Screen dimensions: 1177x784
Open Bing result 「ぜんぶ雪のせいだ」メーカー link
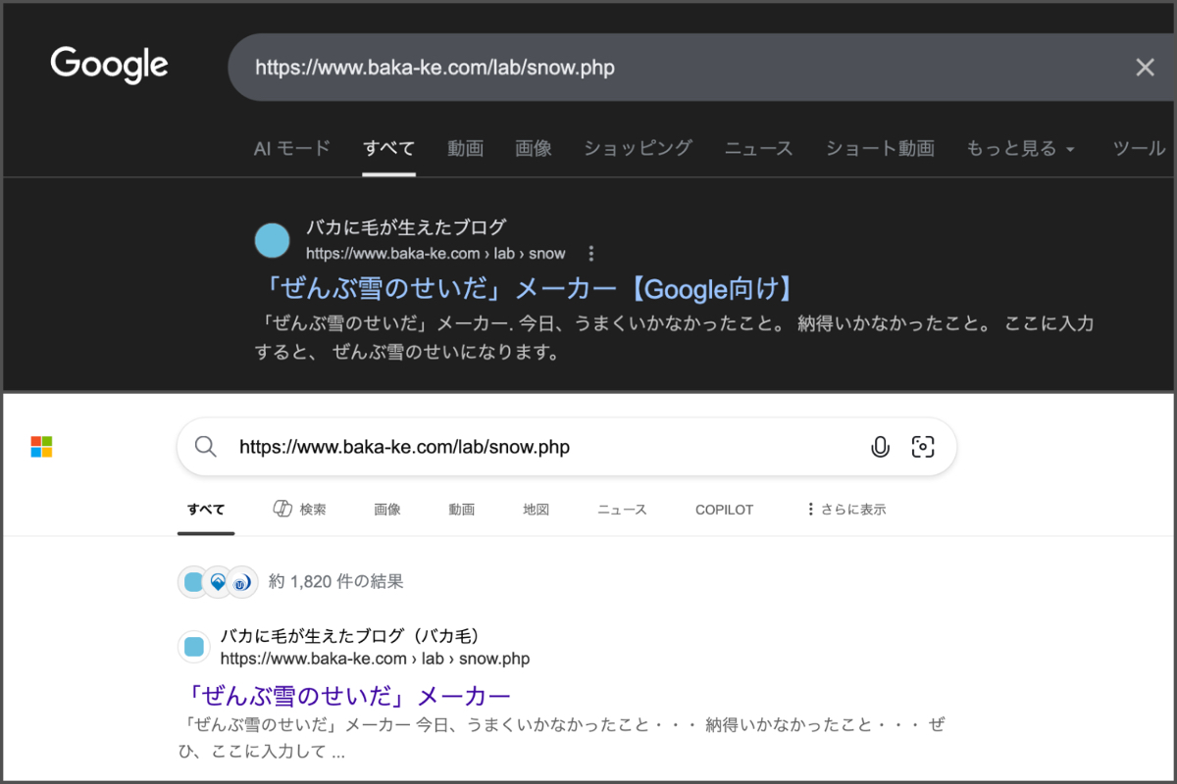tap(348, 696)
